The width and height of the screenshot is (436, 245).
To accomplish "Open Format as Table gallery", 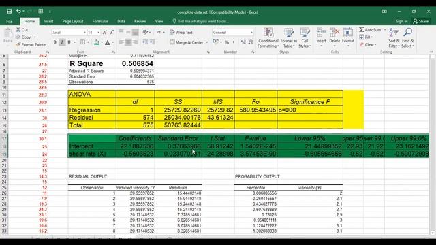I will click(x=289, y=38).
